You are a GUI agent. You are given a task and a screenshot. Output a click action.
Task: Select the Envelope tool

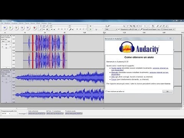(x=44, y=26)
